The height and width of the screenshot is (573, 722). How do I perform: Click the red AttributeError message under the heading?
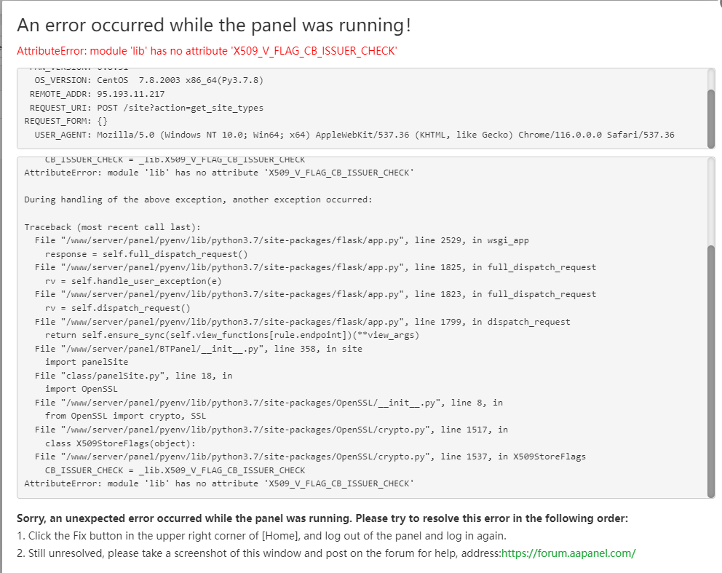coord(207,51)
